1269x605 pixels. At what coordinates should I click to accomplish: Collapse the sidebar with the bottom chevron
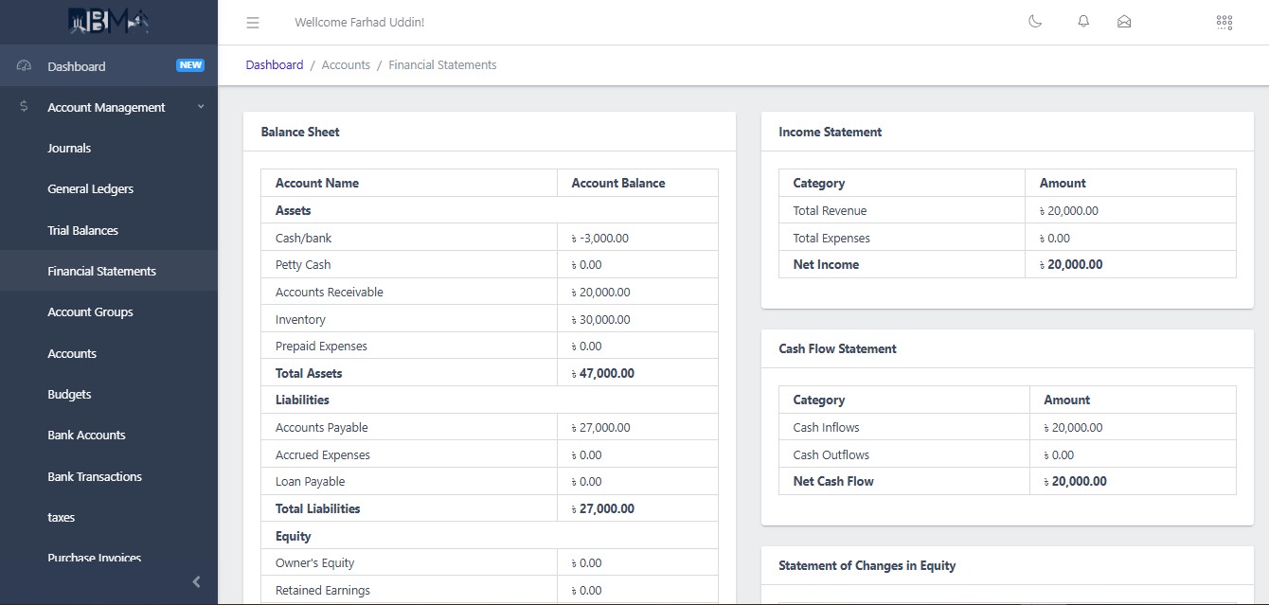(196, 582)
